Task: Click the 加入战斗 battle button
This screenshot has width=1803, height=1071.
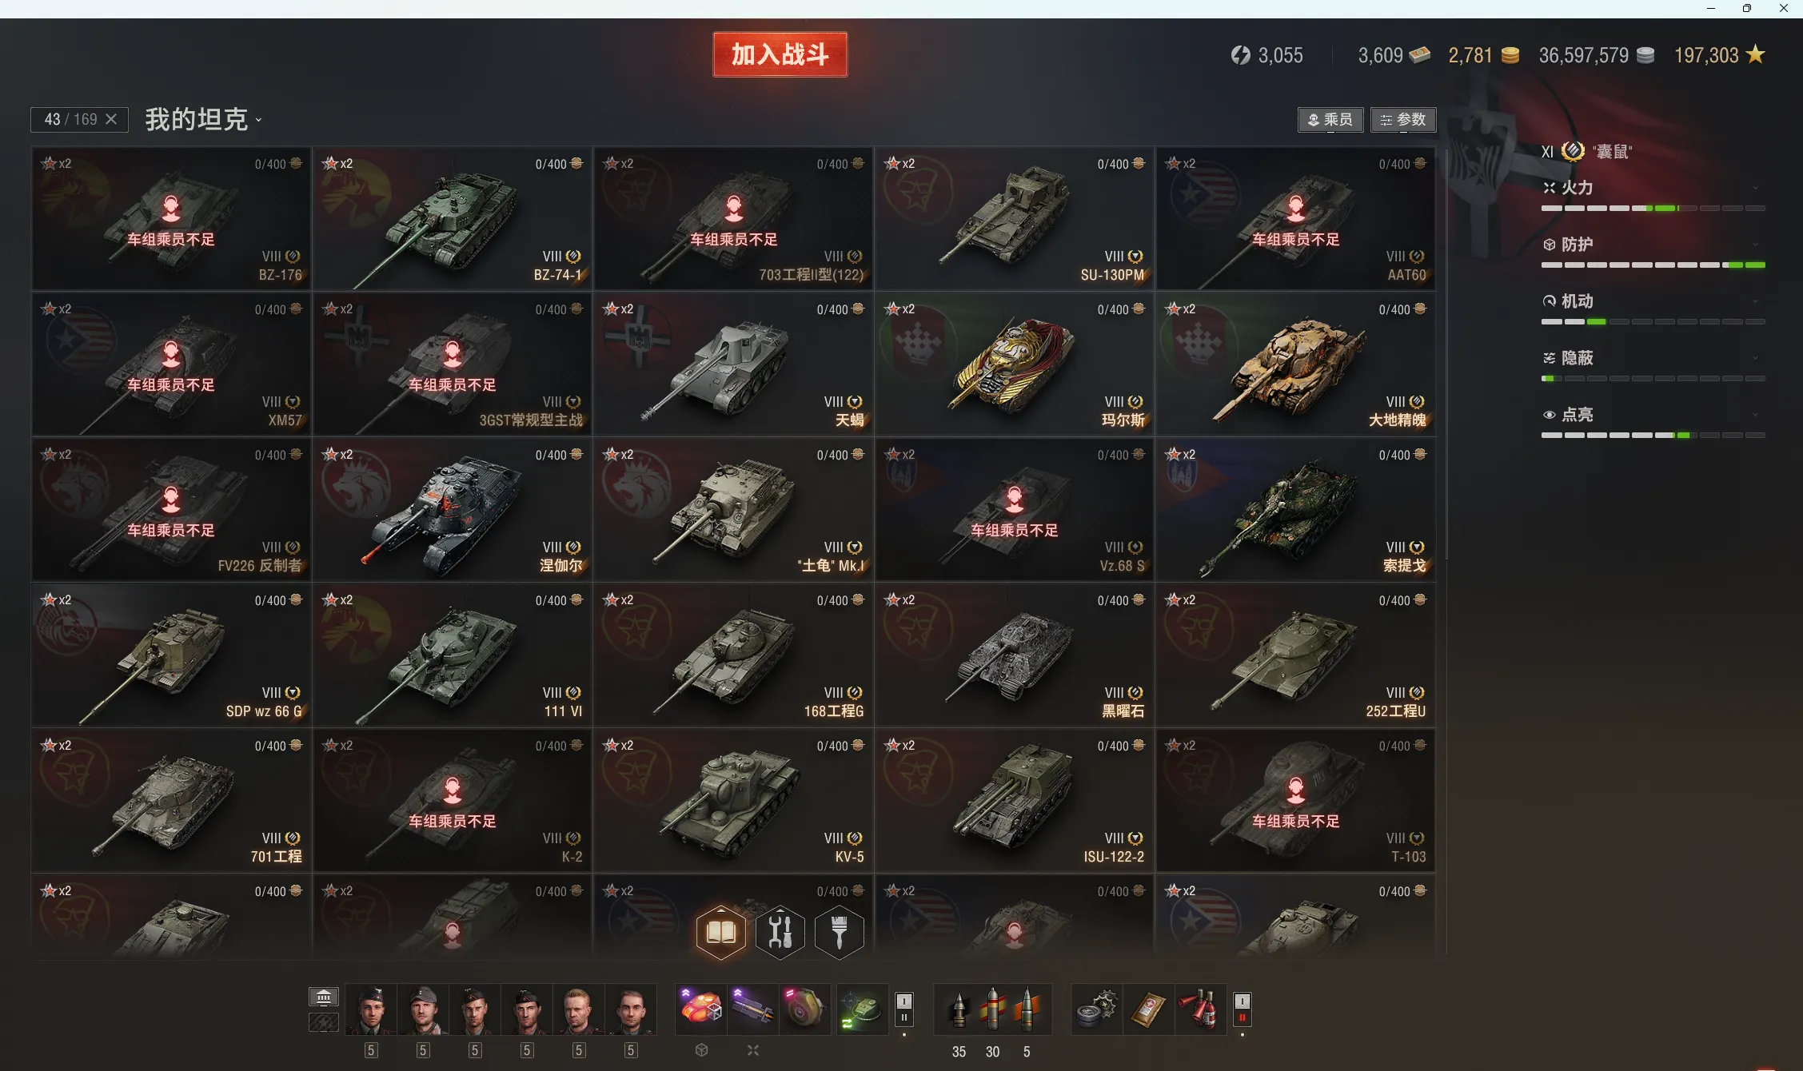Action: point(780,54)
